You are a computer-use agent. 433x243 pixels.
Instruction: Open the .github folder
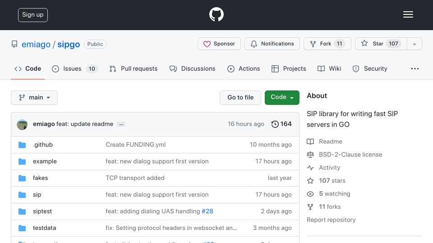click(x=43, y=144)
